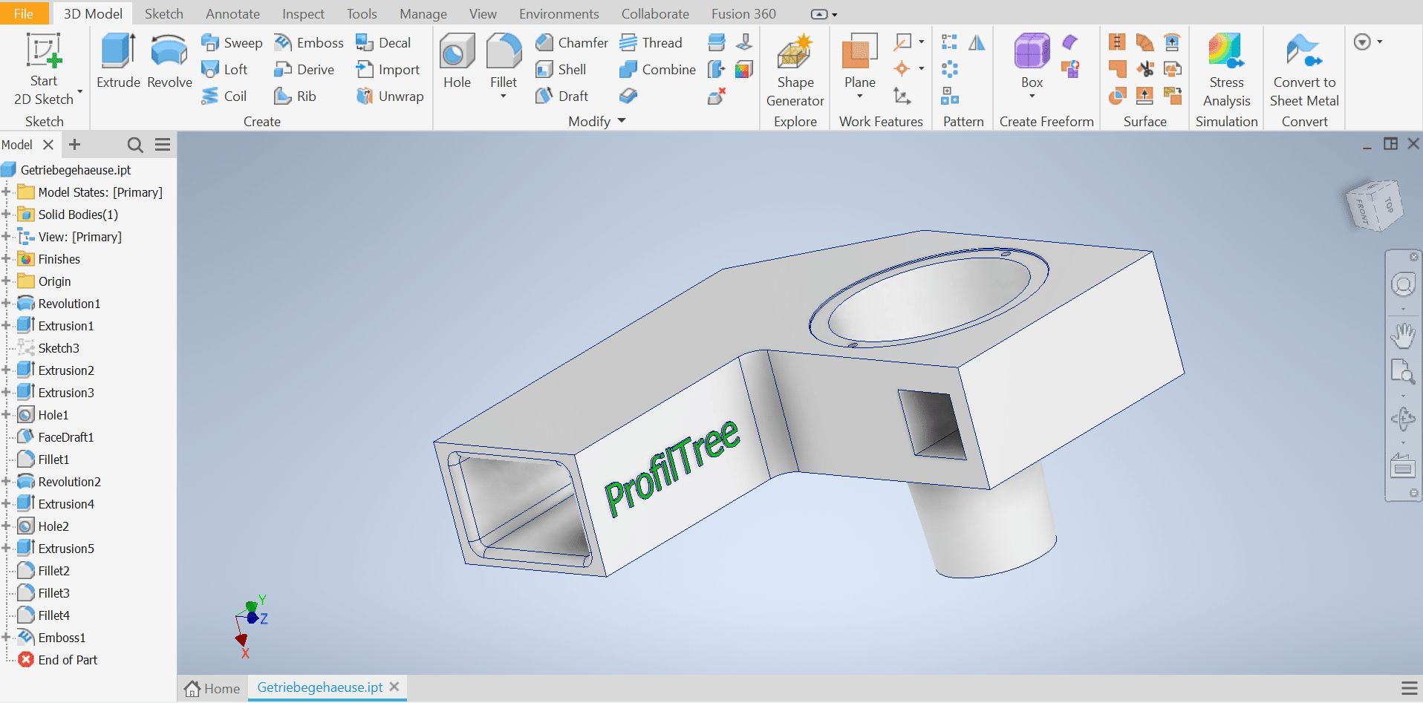This screenshot has height=703, width=1423.
Task: Switch to the Environments tab
Action: pos(559,13)
